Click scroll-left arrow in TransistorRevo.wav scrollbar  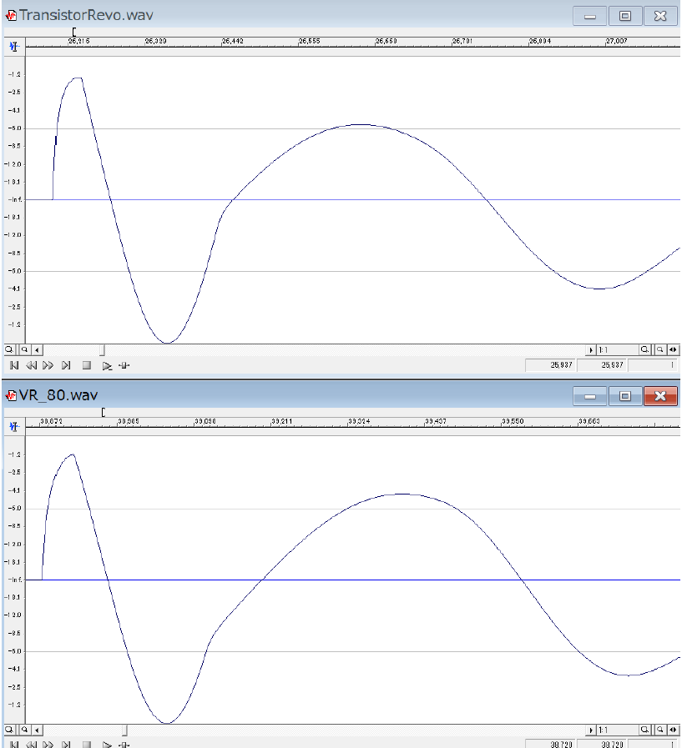point(37,350)
